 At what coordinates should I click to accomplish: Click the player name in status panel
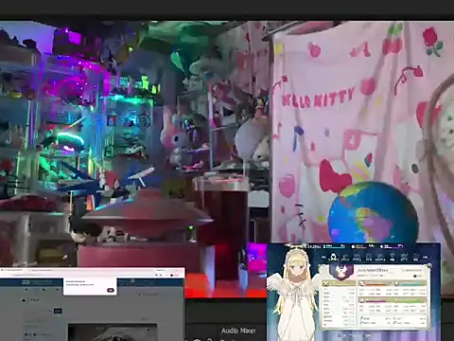pos(373,270)
